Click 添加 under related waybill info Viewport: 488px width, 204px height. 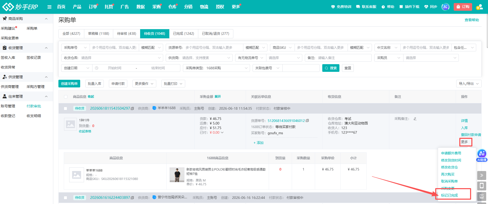[258, 143]
